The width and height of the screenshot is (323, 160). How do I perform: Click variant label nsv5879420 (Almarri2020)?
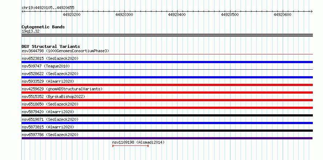(x=48, y=112)
